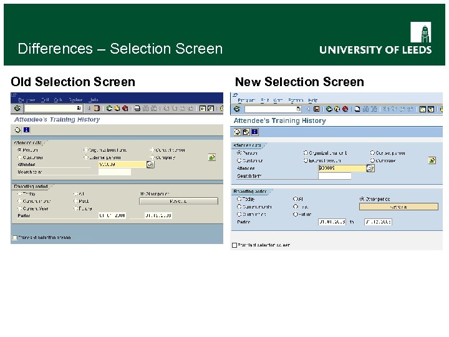
Task: Click green selection icon right of Company, new screen
Action: point(432,160)
